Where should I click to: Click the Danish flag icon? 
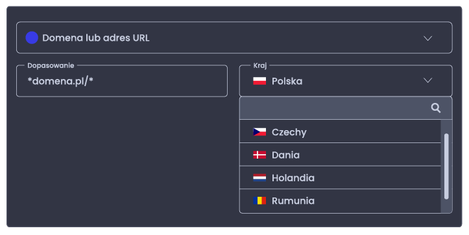click(x=259, y=155)
